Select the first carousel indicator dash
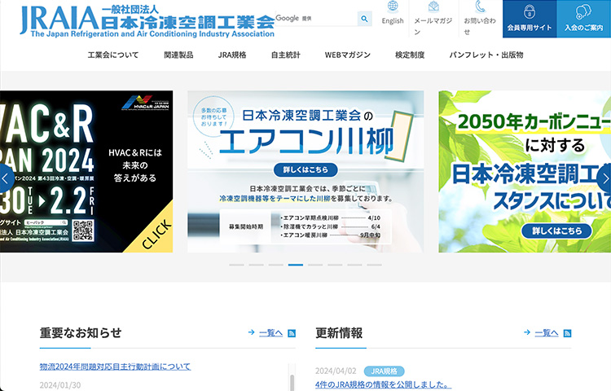The image size is (611, 391). [236, 265]
